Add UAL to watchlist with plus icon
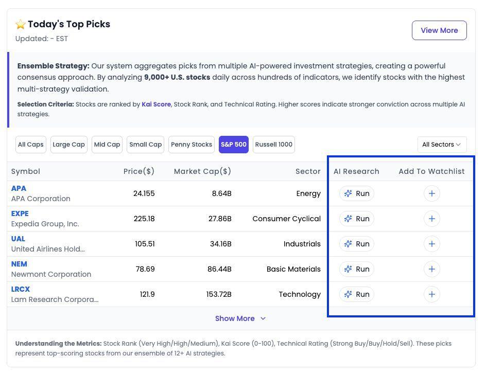 tap(432, 244)
